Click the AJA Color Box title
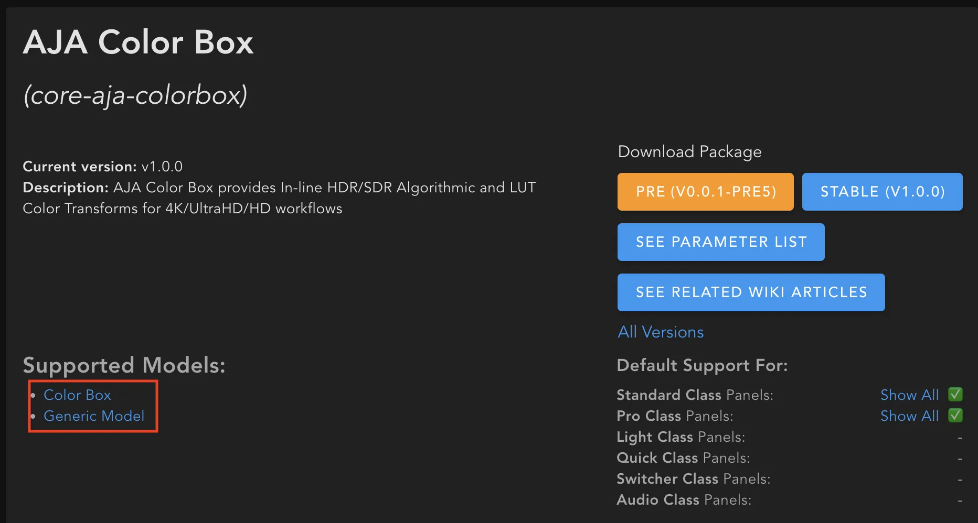The image size is (978, 523). 139,42
